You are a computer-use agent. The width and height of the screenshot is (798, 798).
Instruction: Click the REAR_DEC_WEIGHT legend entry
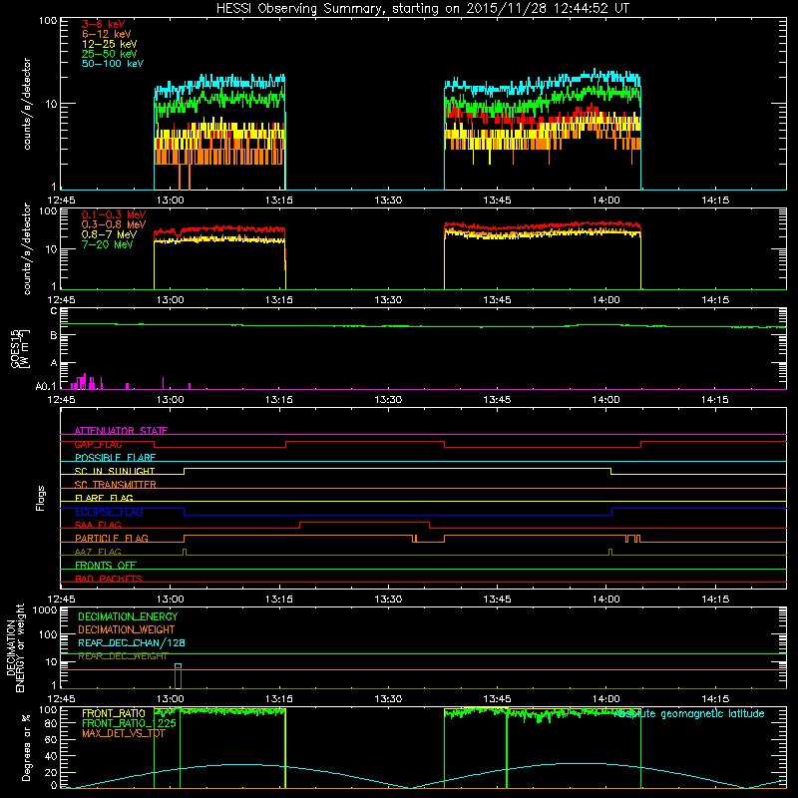(x=123, y=656)
